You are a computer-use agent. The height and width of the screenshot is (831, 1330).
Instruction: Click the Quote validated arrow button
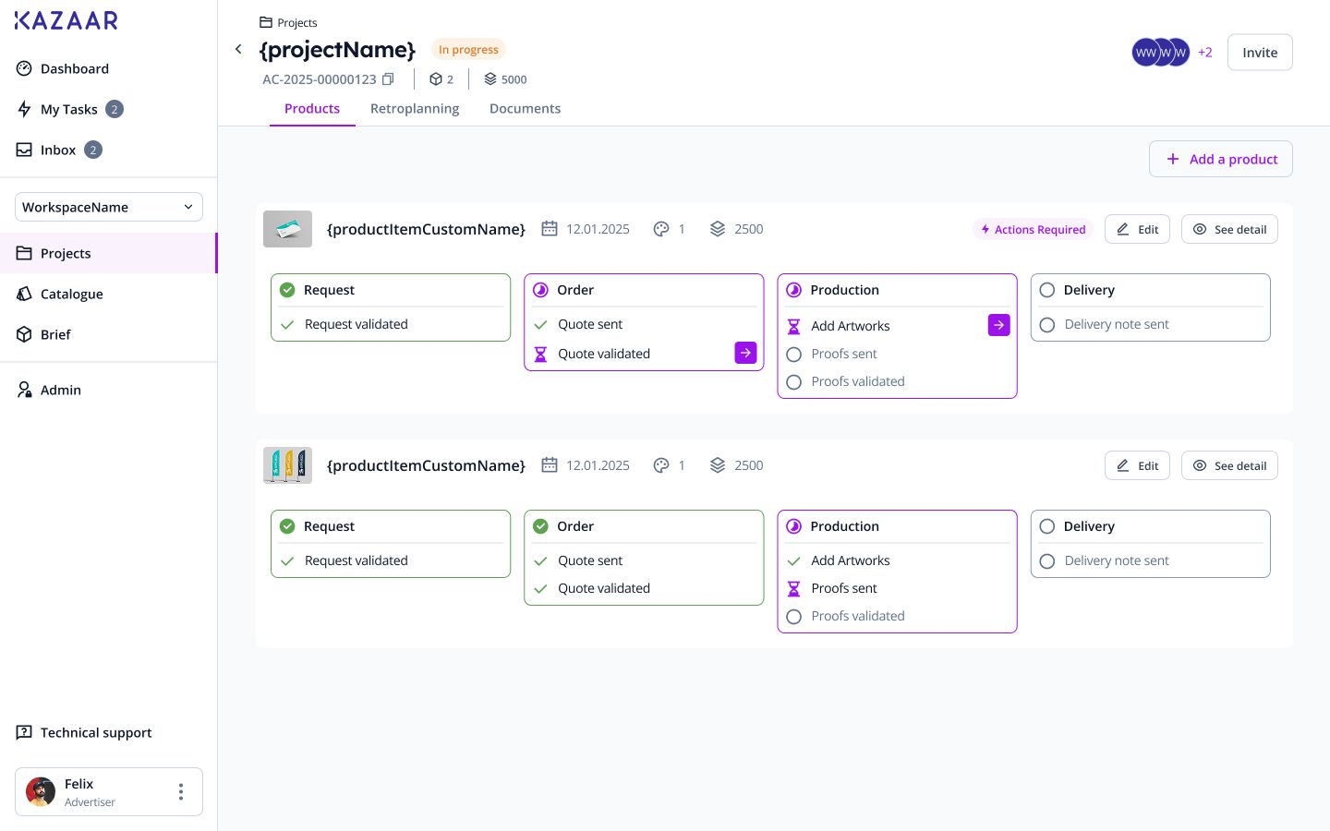click(745, 353)
